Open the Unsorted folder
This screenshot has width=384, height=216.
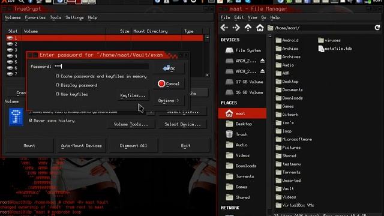click(288, 181)
